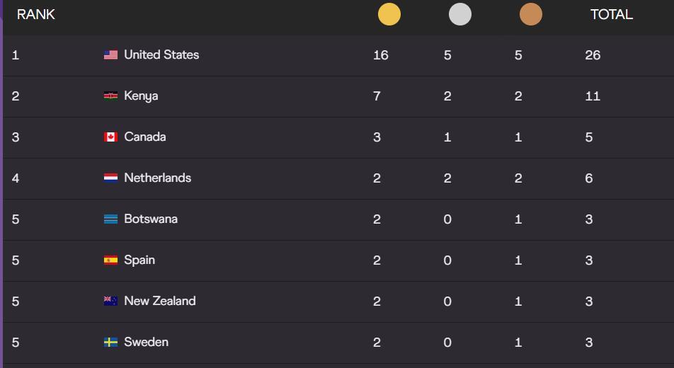Screen dimensions: 674x368
Task: Click the United States flag icon
Action: click(x=110, y=55)
